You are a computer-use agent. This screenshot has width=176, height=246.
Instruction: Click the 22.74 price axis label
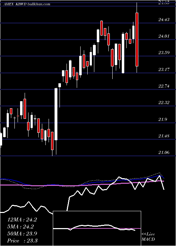pos(164,86)
